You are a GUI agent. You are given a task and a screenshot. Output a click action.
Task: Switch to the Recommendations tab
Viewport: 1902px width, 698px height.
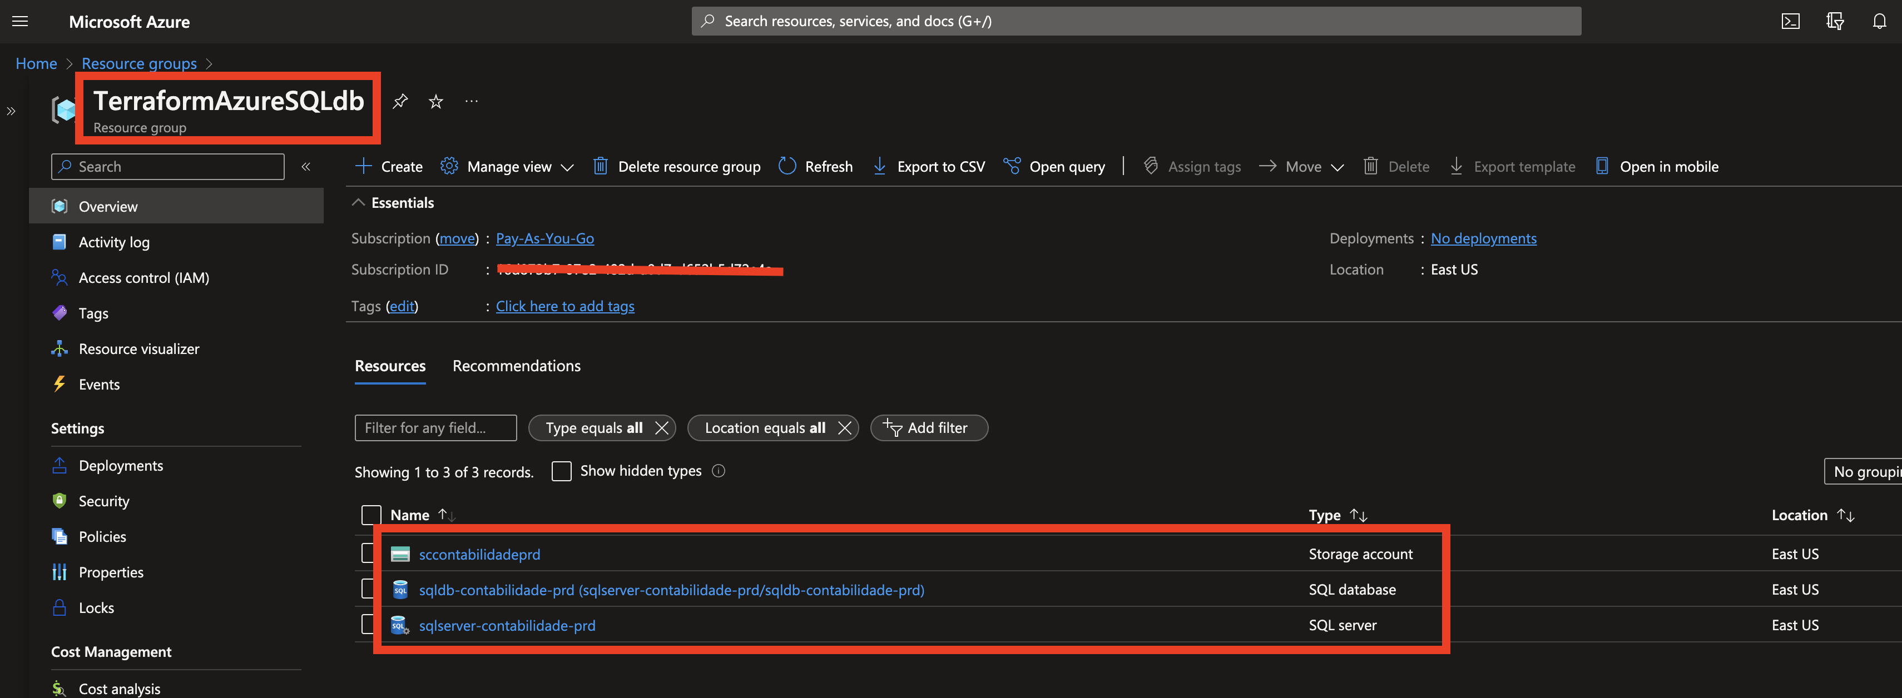[516, 366]
